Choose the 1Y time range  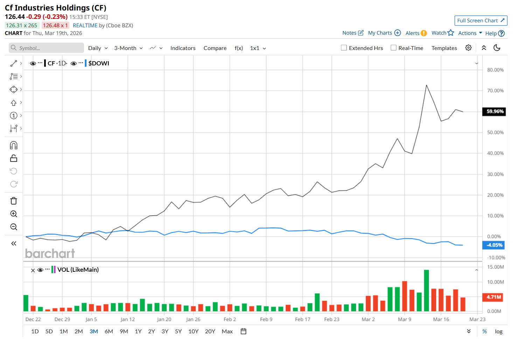(x=138, y=331)
